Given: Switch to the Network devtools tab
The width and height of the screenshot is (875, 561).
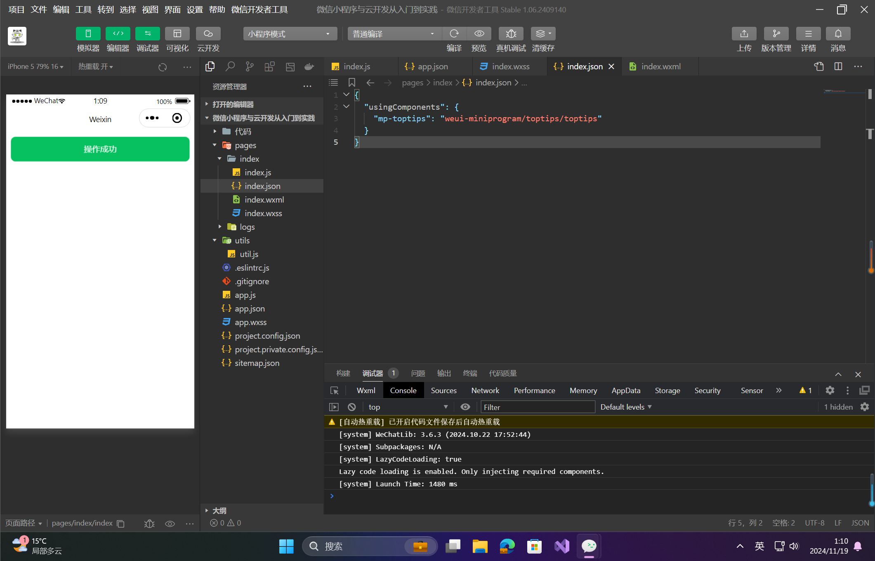Looking at the screenshot, I should [485, 391].
